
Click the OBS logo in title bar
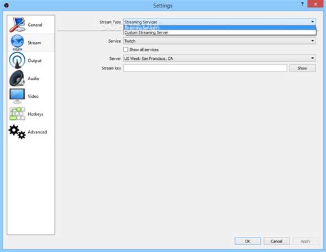click(x=6, y=5)
